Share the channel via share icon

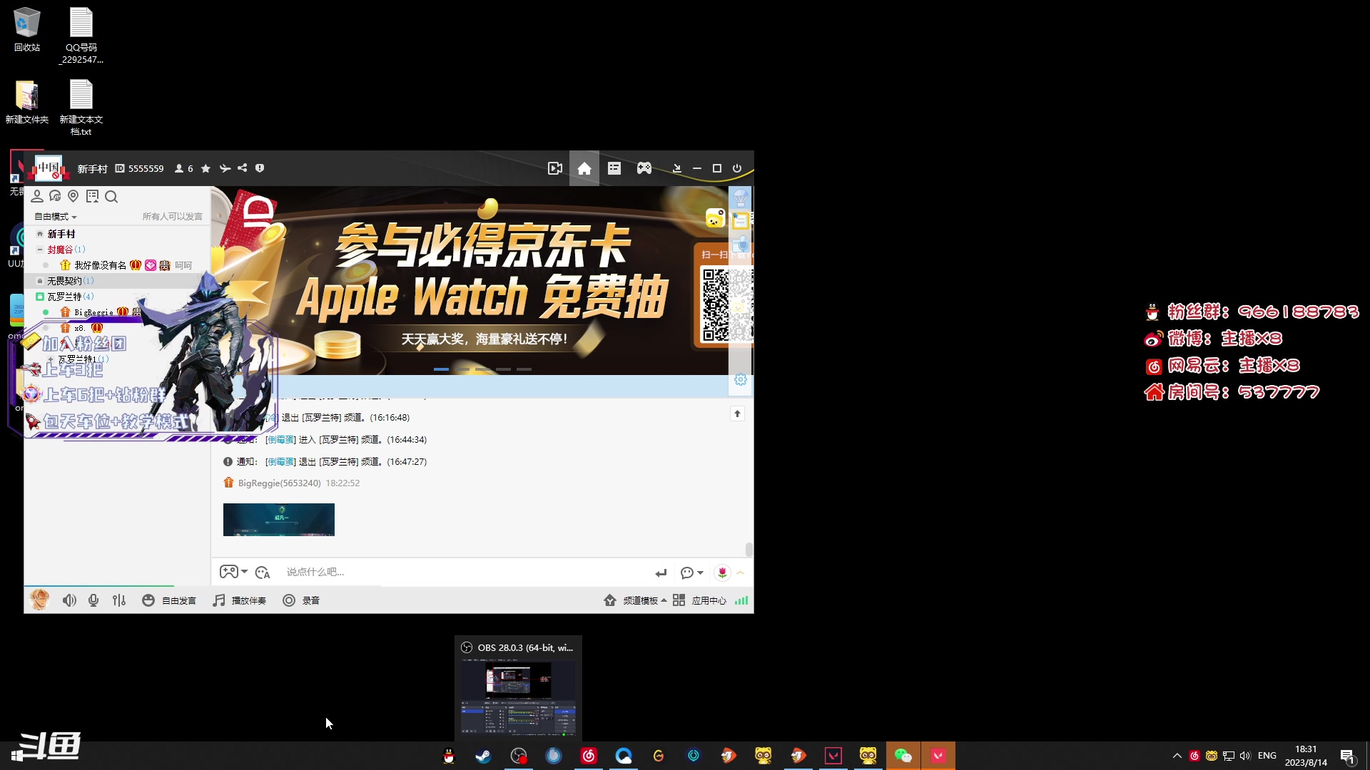click(243, 168)
